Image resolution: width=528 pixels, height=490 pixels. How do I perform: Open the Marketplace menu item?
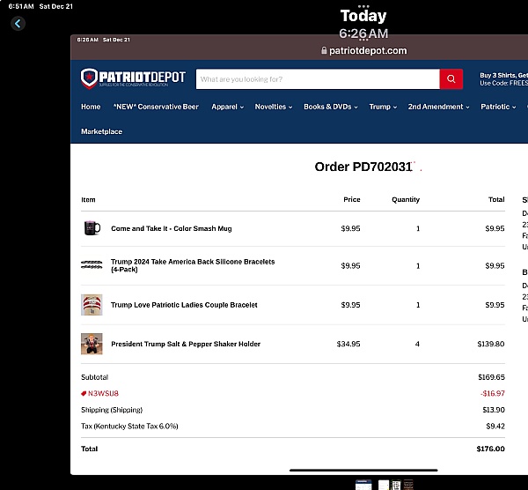(x=101, y=131)
